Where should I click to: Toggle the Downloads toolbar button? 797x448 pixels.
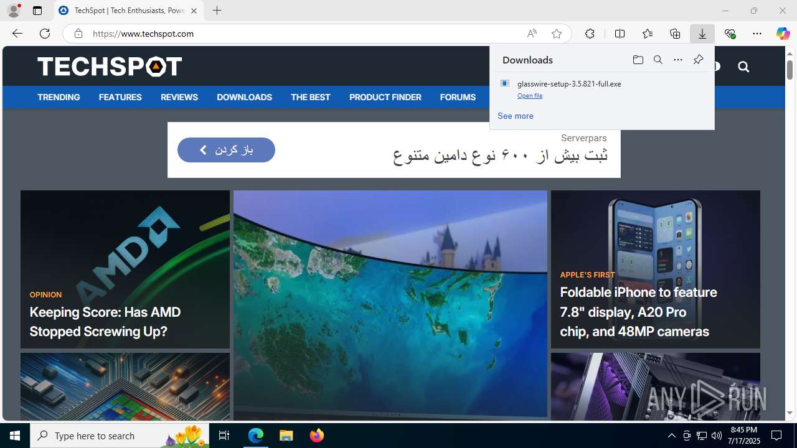(x=702, y=34)
